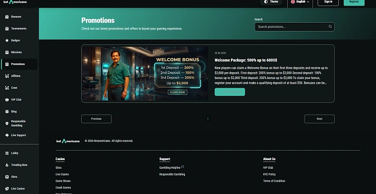Click the View Promotion button
The height and width of the screenshot is (194, 376).
(230, 92)
